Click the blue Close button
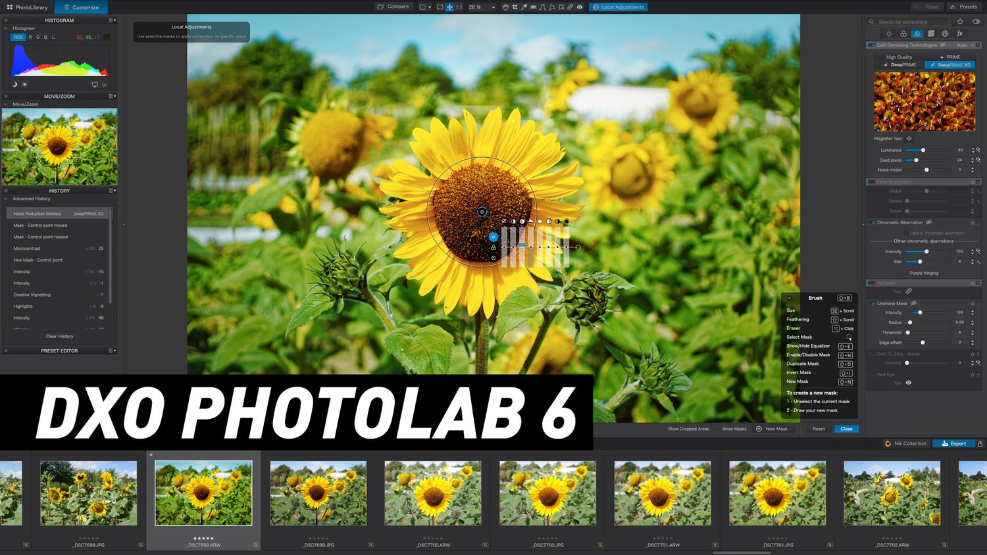The width and height of the screenshot is (987, 555). pos(846,429)
